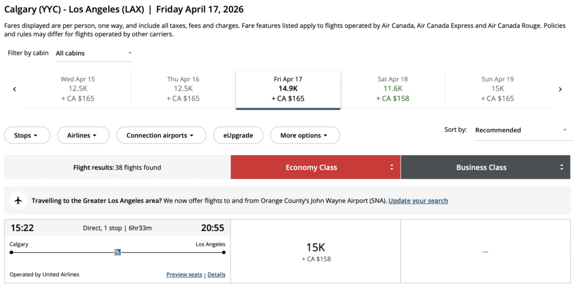Expand More options filter
Viewport: 574px width, 287px height.
tap(305, 135)
